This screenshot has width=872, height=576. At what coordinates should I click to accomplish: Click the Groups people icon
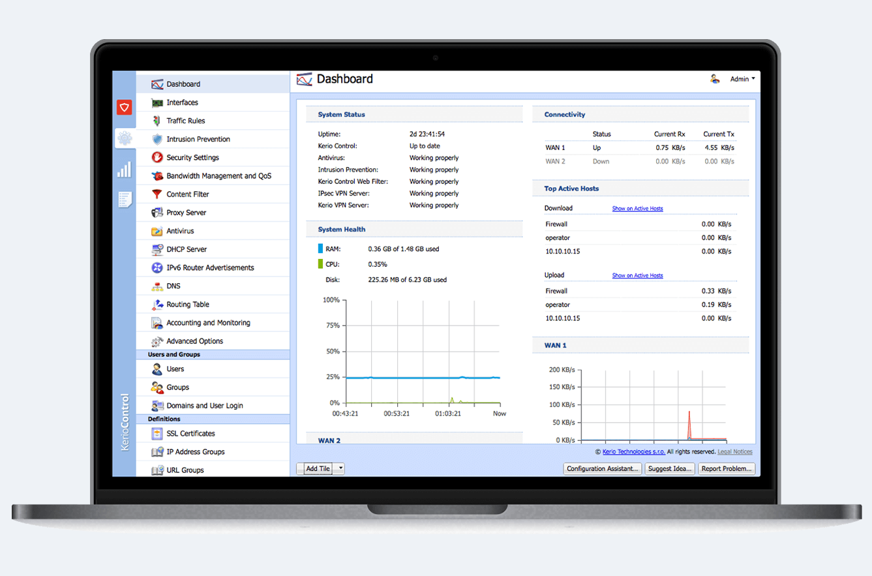(157, 387)
